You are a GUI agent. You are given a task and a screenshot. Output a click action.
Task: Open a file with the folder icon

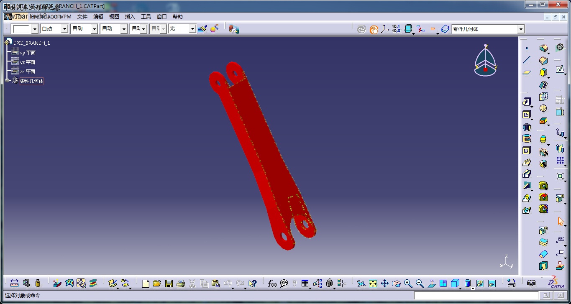tap(157, 284)
